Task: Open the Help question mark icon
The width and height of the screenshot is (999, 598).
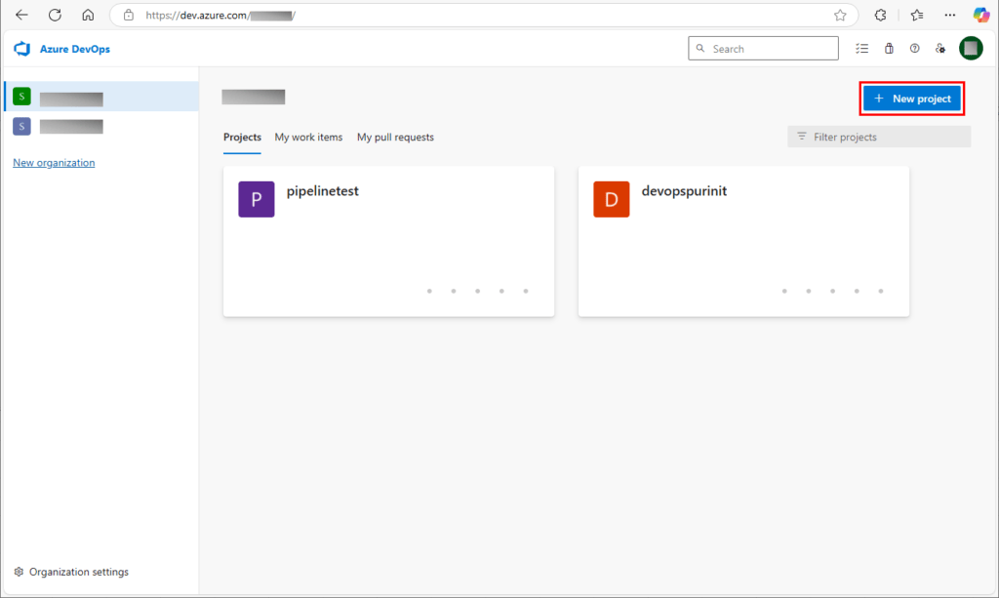Action: [914, 48]
